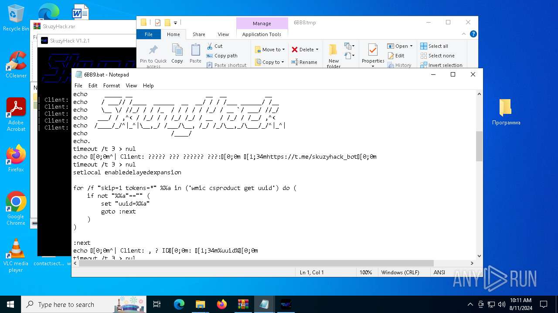Click Paste shortcut in the ribbon
This screenshot has height=313, width=558.
(x=226, y=65)
